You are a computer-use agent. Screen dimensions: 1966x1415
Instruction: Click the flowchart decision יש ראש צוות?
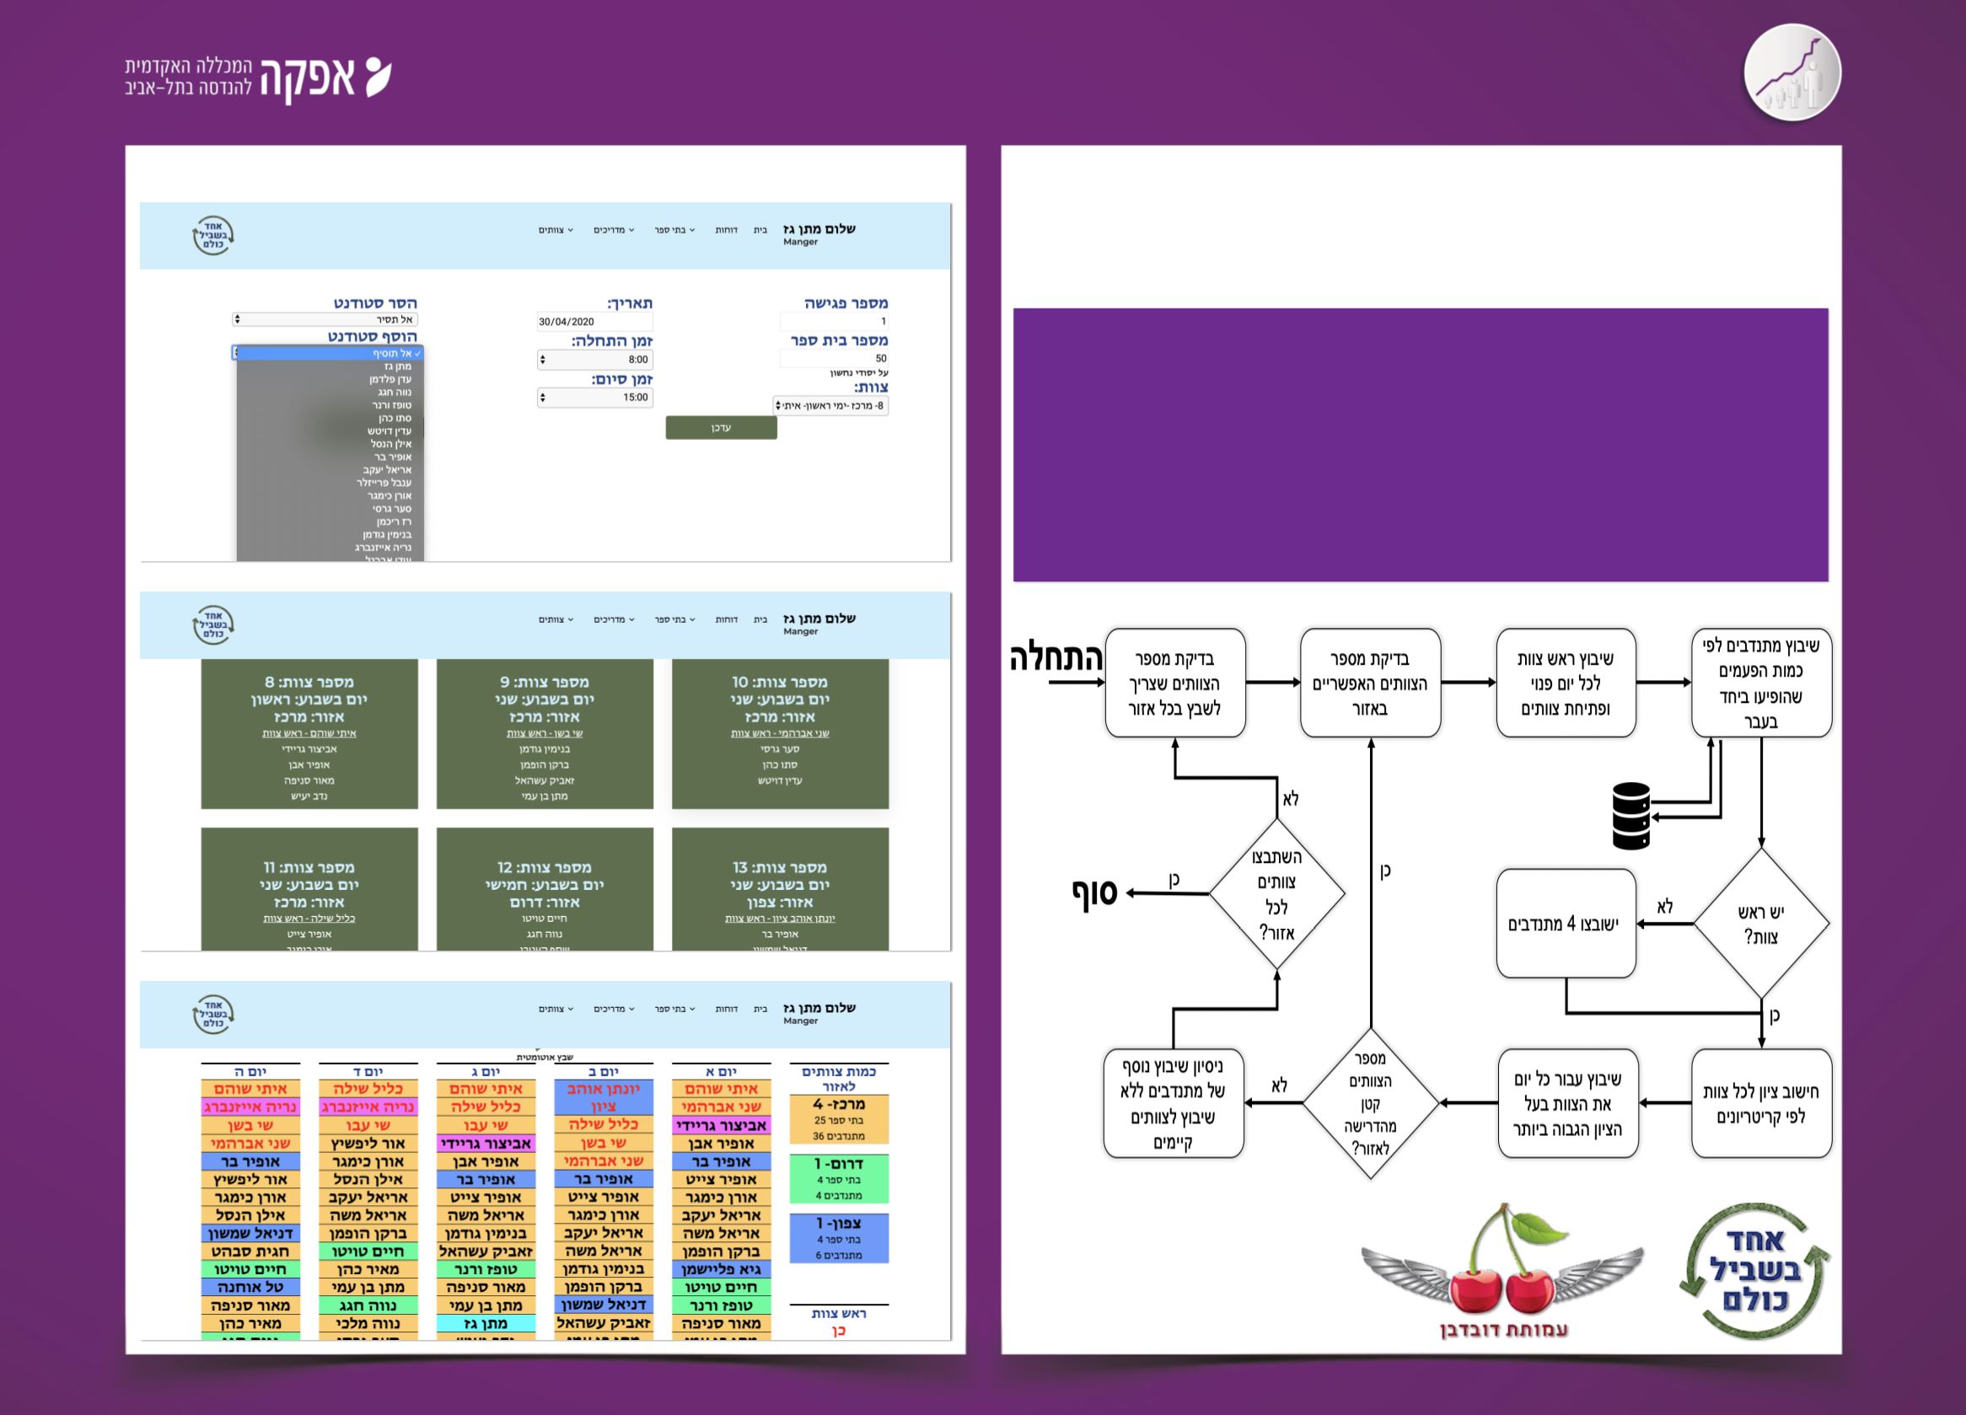(1760, 924)
